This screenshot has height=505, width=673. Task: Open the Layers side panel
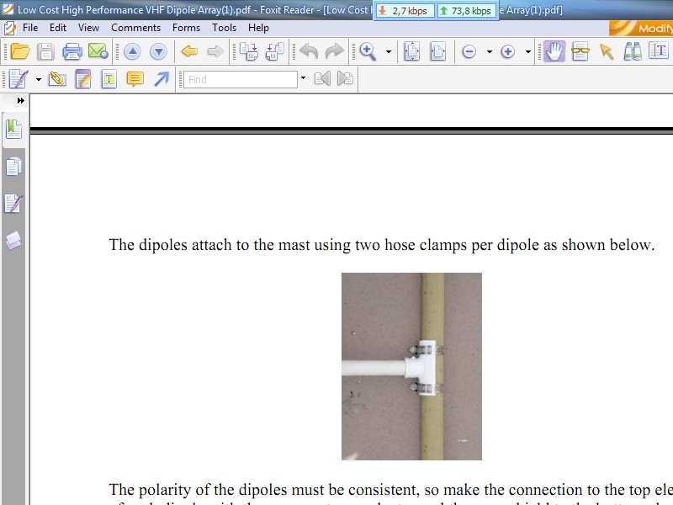coord(13,241)
